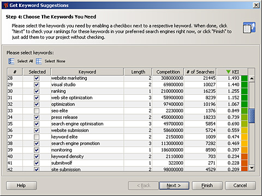Click searches value 18233
262x196 pixels.
(209, 118)
